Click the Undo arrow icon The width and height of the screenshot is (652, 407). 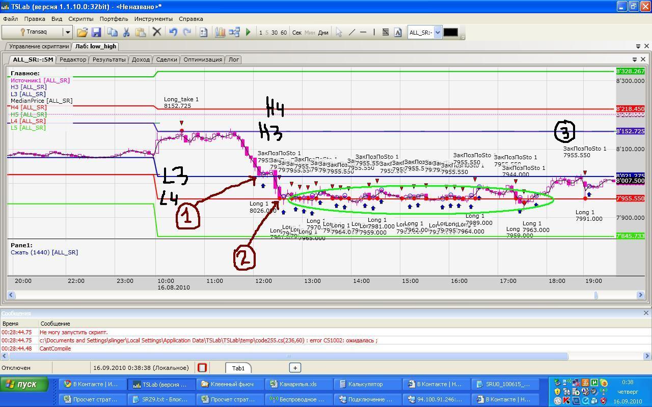173,32
